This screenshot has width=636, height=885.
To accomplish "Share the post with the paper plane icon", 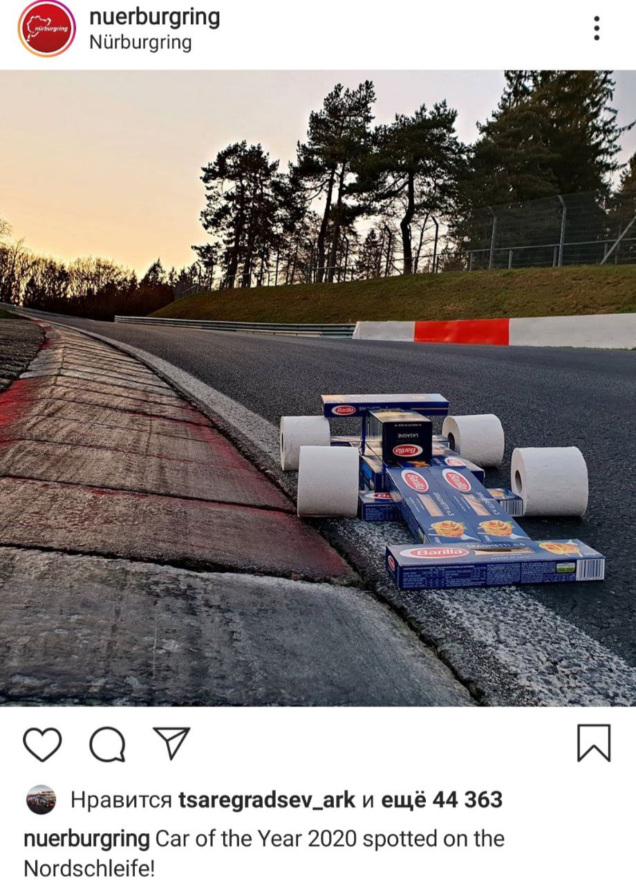I will point(171,743).
